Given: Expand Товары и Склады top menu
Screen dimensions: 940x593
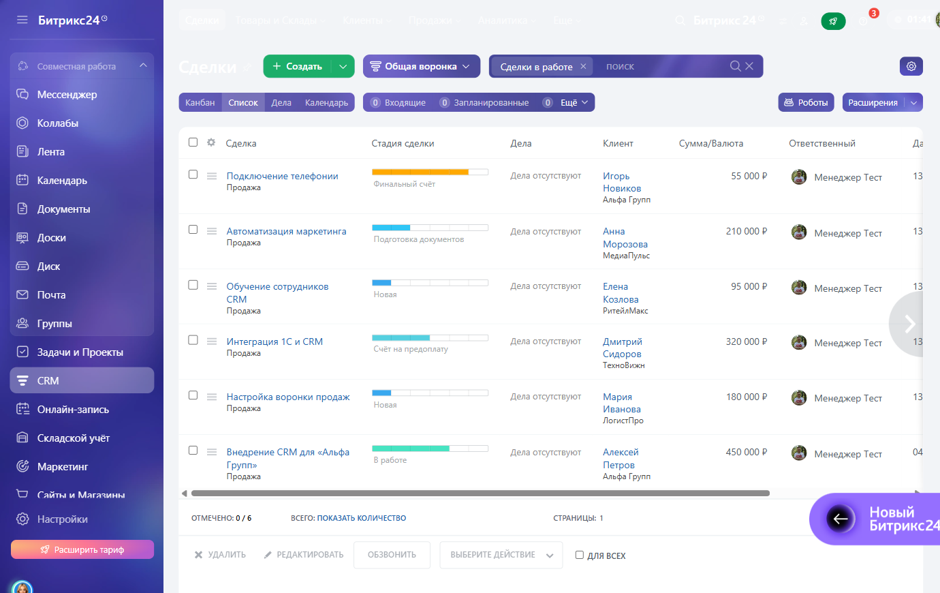Looking at the screenshot, I should pos(280,20).
